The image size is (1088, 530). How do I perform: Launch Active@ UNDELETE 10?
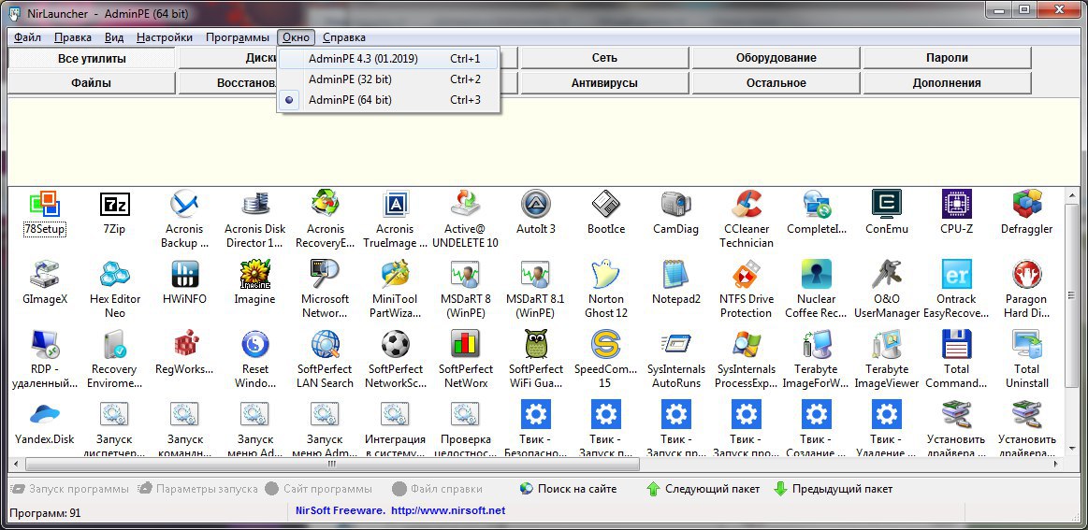(x=466, y=205)
